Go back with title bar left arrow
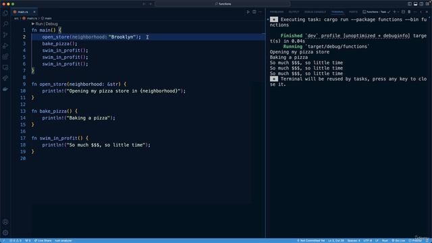The height and width of the screenshot is (243, 432). (144, 4)
